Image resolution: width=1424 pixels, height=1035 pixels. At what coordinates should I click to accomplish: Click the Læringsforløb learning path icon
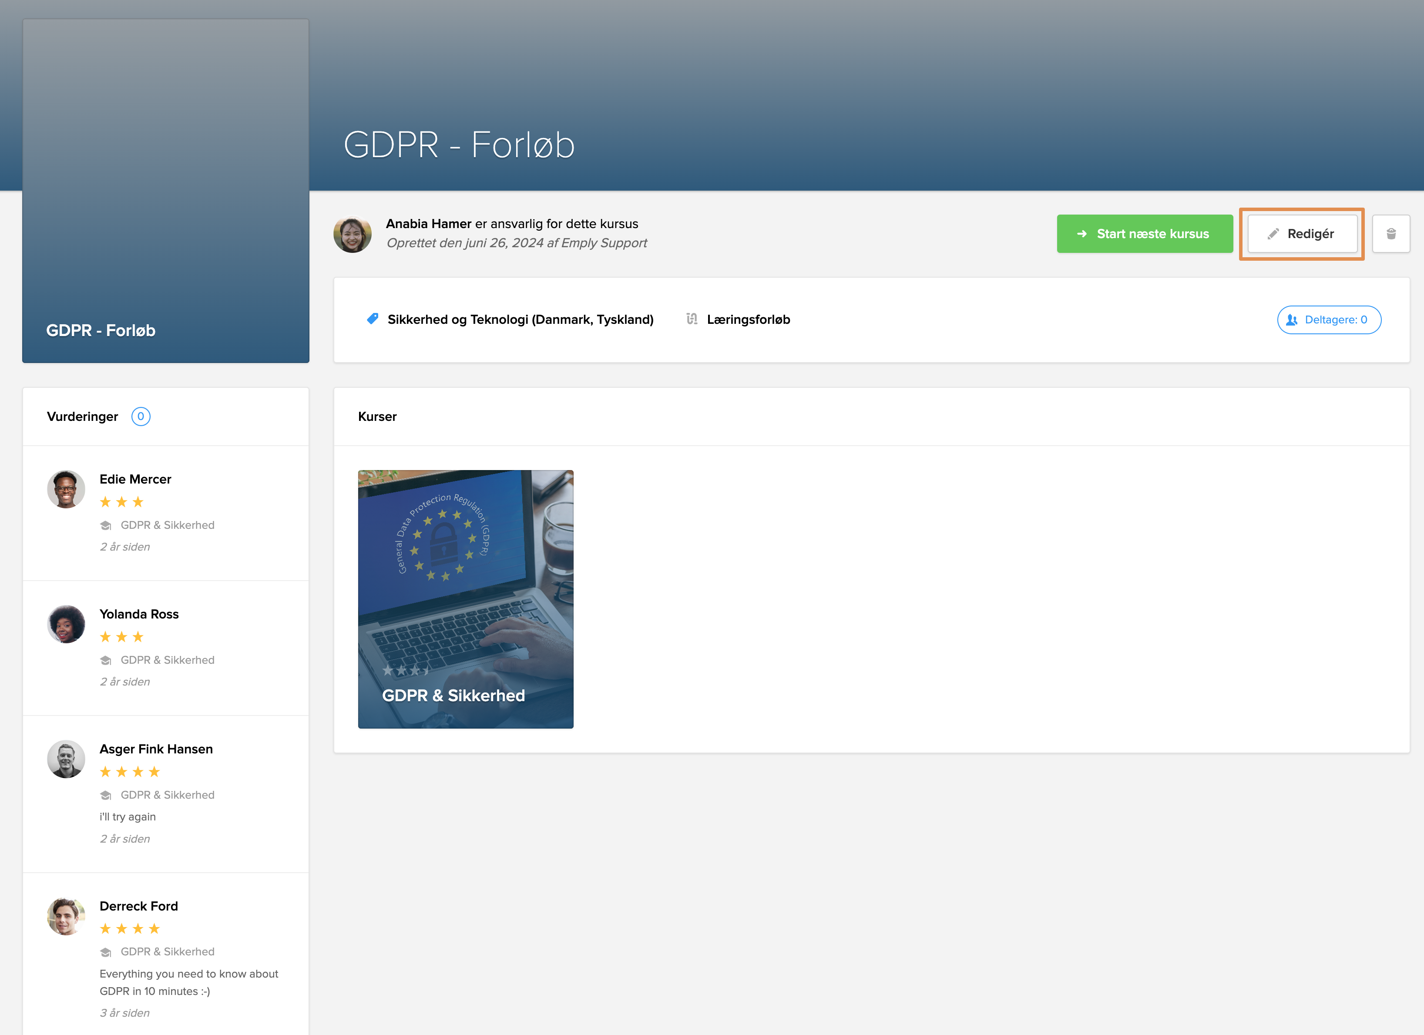click(x=691, y=319)
